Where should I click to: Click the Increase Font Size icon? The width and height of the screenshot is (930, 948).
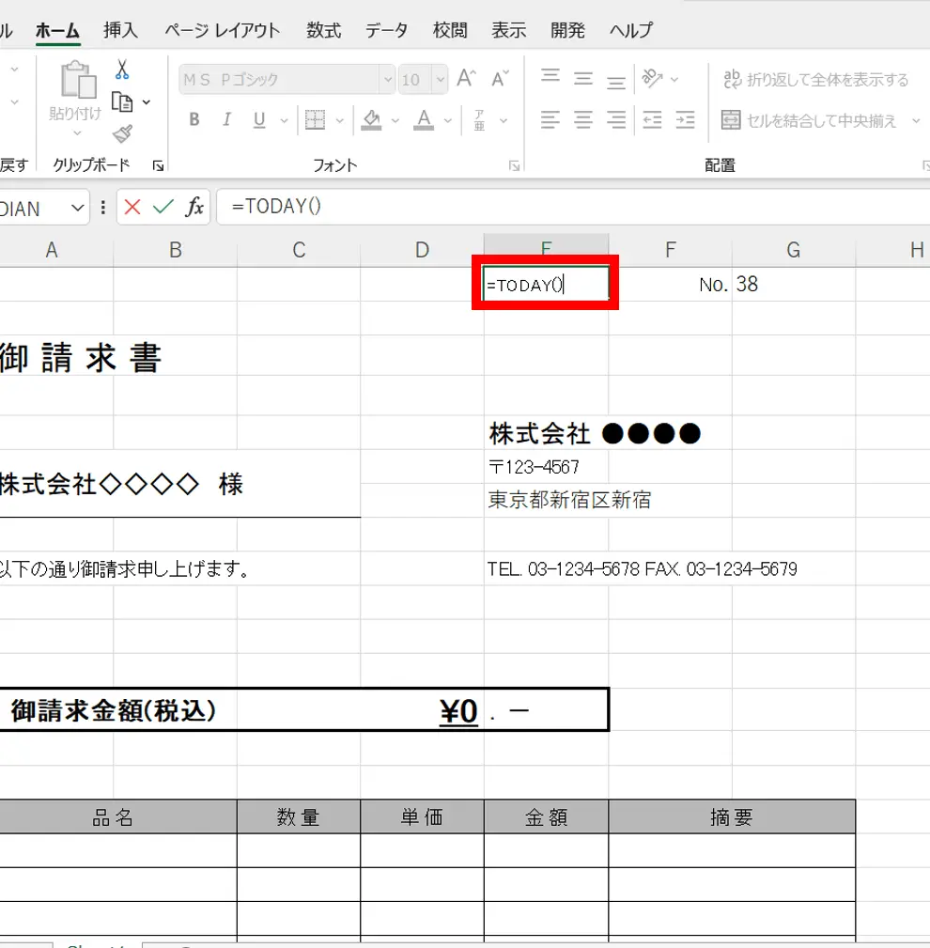coord(465,80)
